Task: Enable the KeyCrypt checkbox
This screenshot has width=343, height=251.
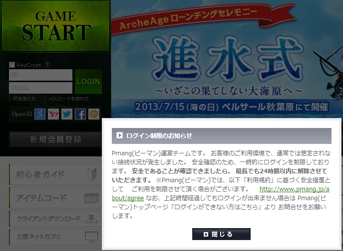Action: 12,65
